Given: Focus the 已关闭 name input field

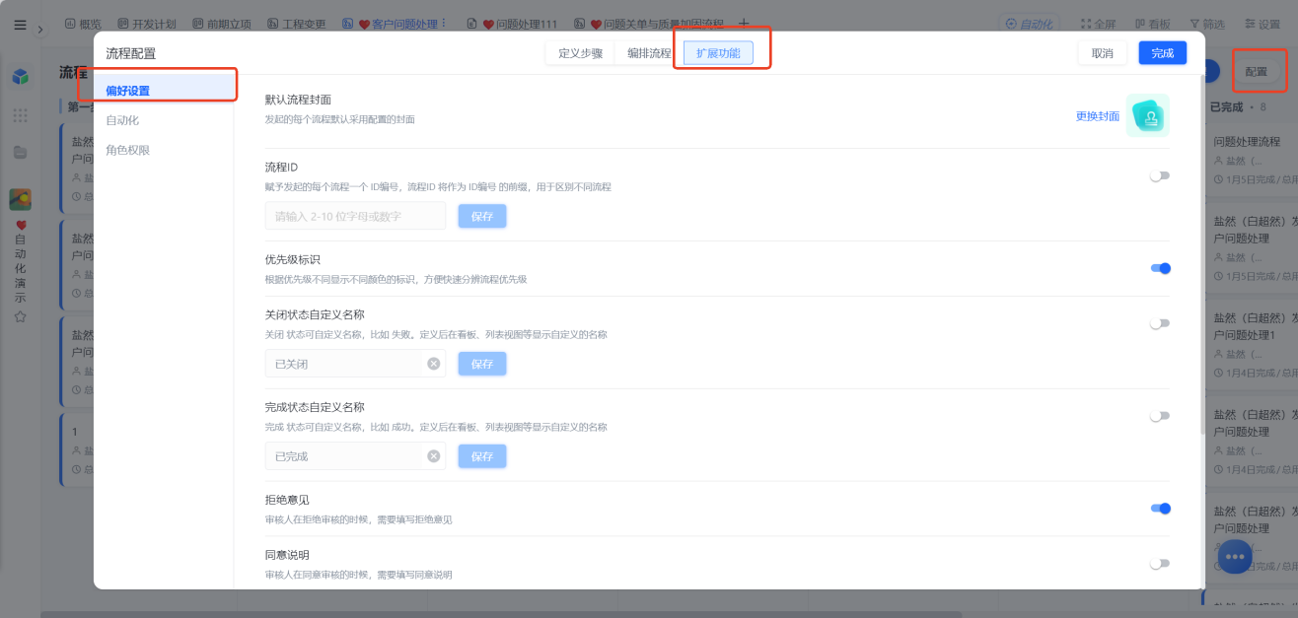Looking at the screenshot, I should pos(355,364).
